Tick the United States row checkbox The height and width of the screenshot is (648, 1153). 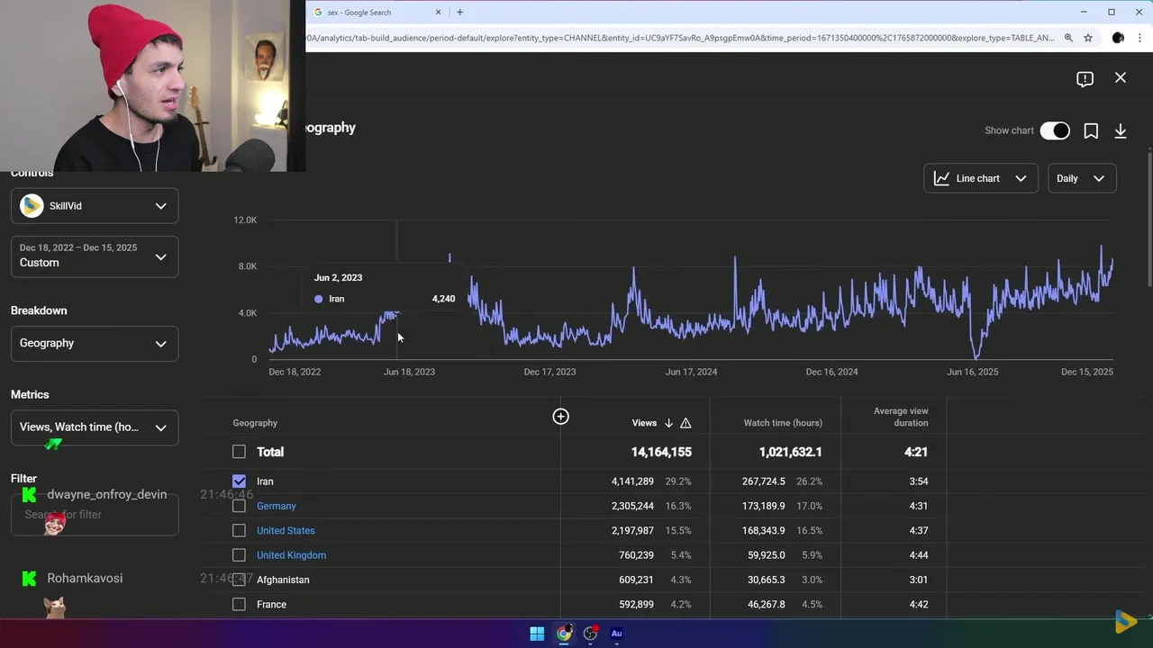point(239,531)
